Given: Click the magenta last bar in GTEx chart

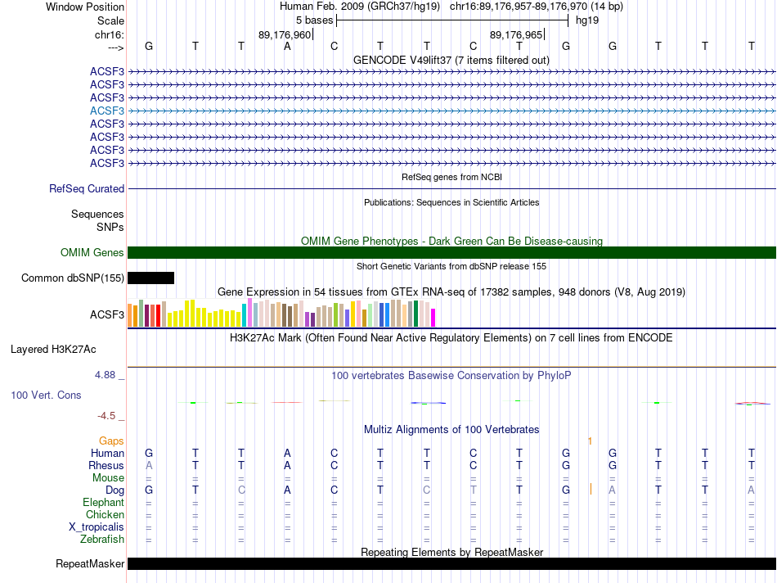Looking at the screenshot, I should coord(433,318).
